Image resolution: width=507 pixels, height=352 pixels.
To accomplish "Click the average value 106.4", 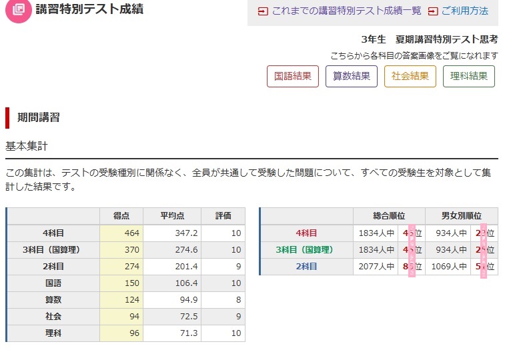I will [x=186, y=283].
